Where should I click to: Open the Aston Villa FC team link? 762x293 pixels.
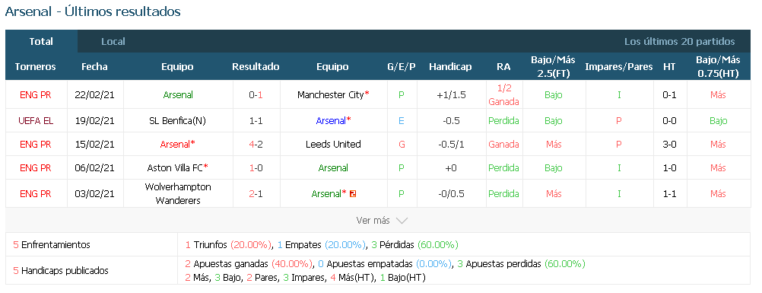tap(175, 167)
